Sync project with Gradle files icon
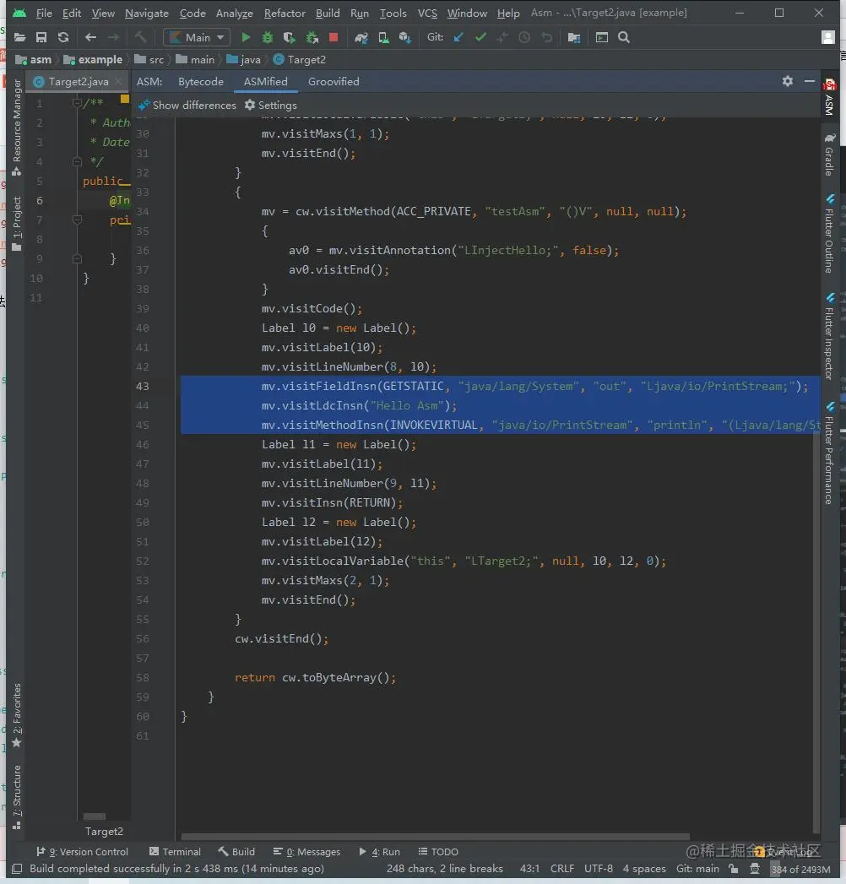The width and height of the screenshot is (846, 884). 361,38
